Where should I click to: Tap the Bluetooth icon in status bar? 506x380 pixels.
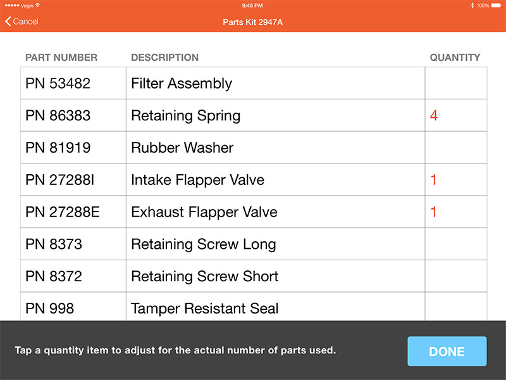point(471,5)
